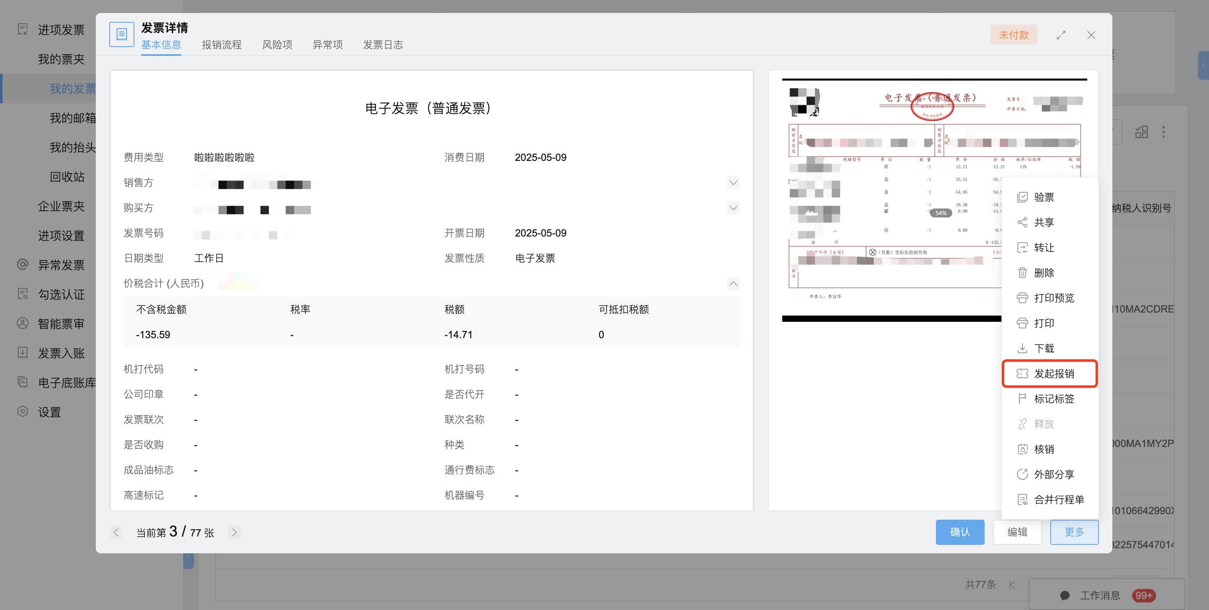Image resolution: width=1209 pixels, height=610 pixels.
Task: Choose 共享 in the more menu
Action: pyautogui.click(x=1049, y=222)
